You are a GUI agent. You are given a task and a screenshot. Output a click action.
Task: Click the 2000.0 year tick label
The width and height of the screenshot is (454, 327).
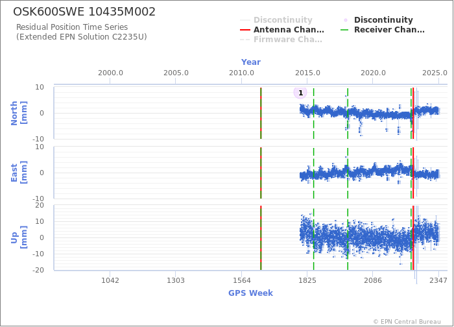pos(110,73)
